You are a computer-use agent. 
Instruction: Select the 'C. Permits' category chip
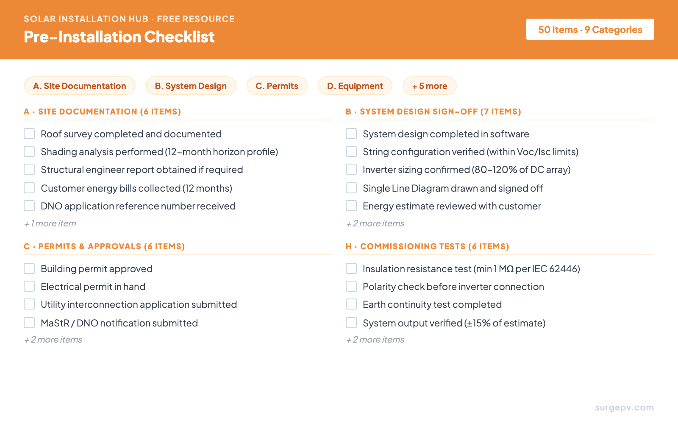coord(277,86)
